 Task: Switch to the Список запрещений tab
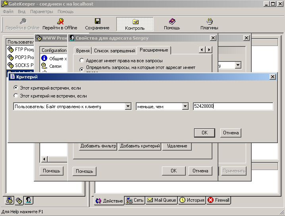(x=114, y=51)
